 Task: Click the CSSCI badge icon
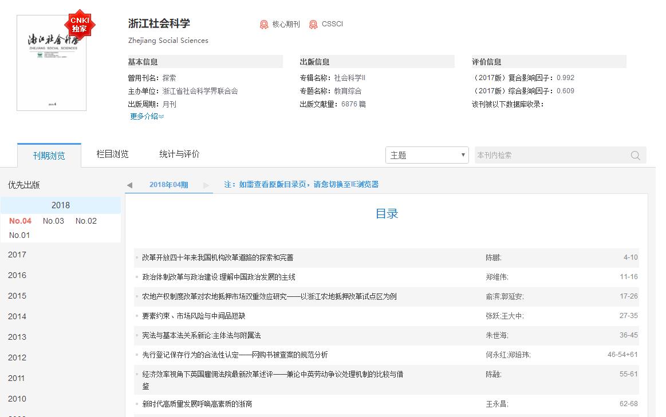pyautogui.click(x=313, y=25)
